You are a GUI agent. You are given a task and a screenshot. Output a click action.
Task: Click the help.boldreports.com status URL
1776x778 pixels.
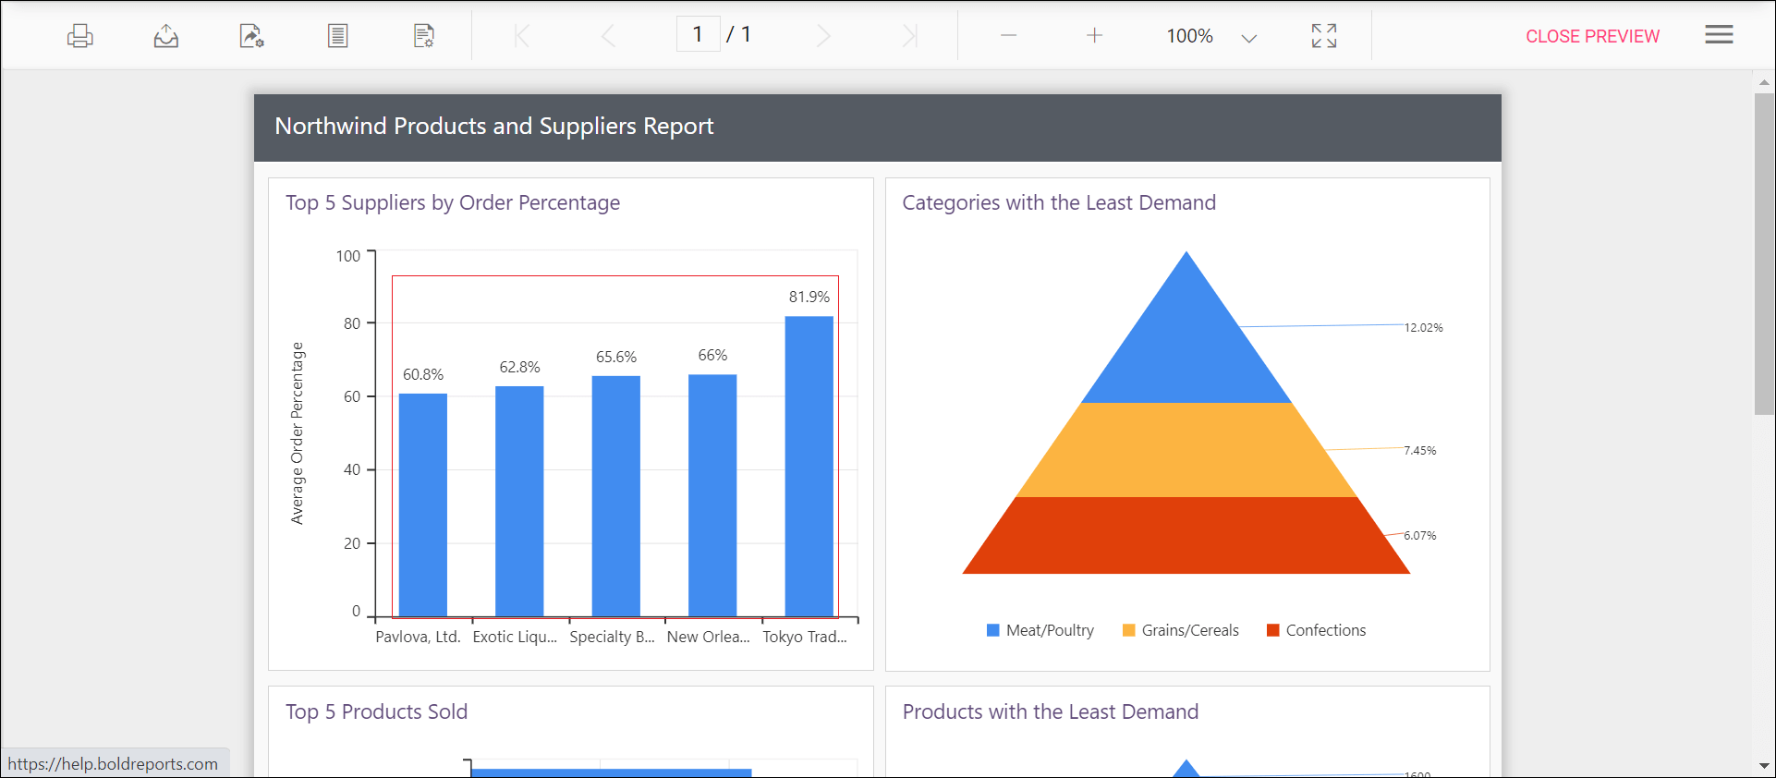click(113, 764)
